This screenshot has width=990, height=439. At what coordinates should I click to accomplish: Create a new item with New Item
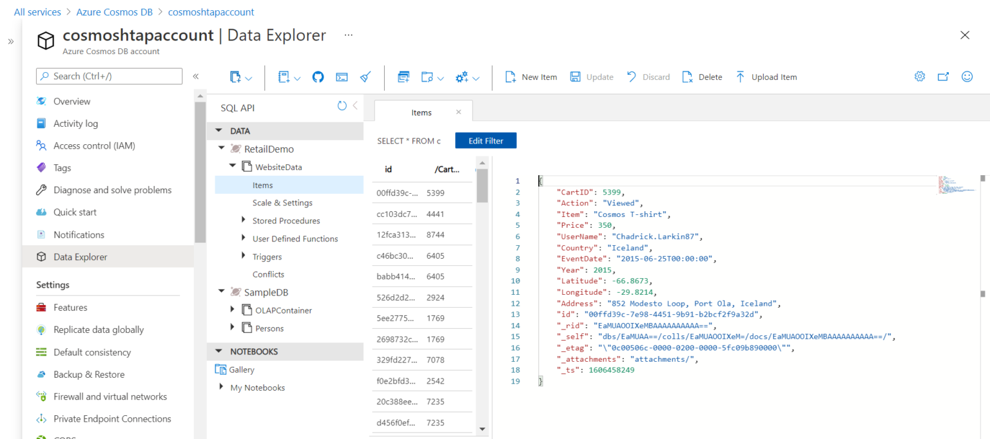[530, 77]
